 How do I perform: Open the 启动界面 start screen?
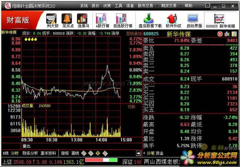(x=194, y=21)
